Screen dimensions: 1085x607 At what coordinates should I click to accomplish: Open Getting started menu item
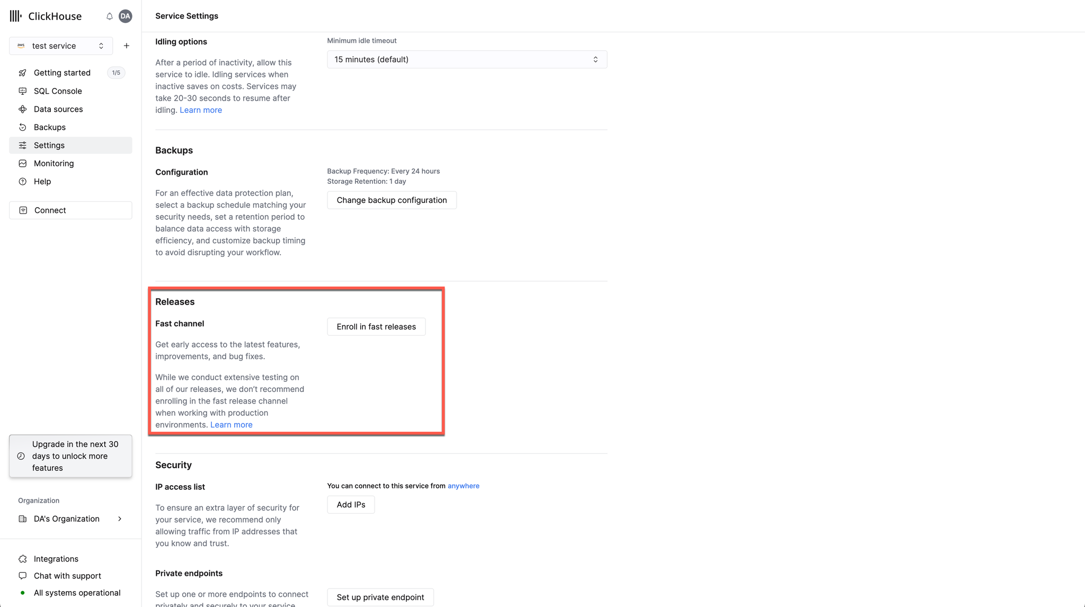[x=62, y=73]
